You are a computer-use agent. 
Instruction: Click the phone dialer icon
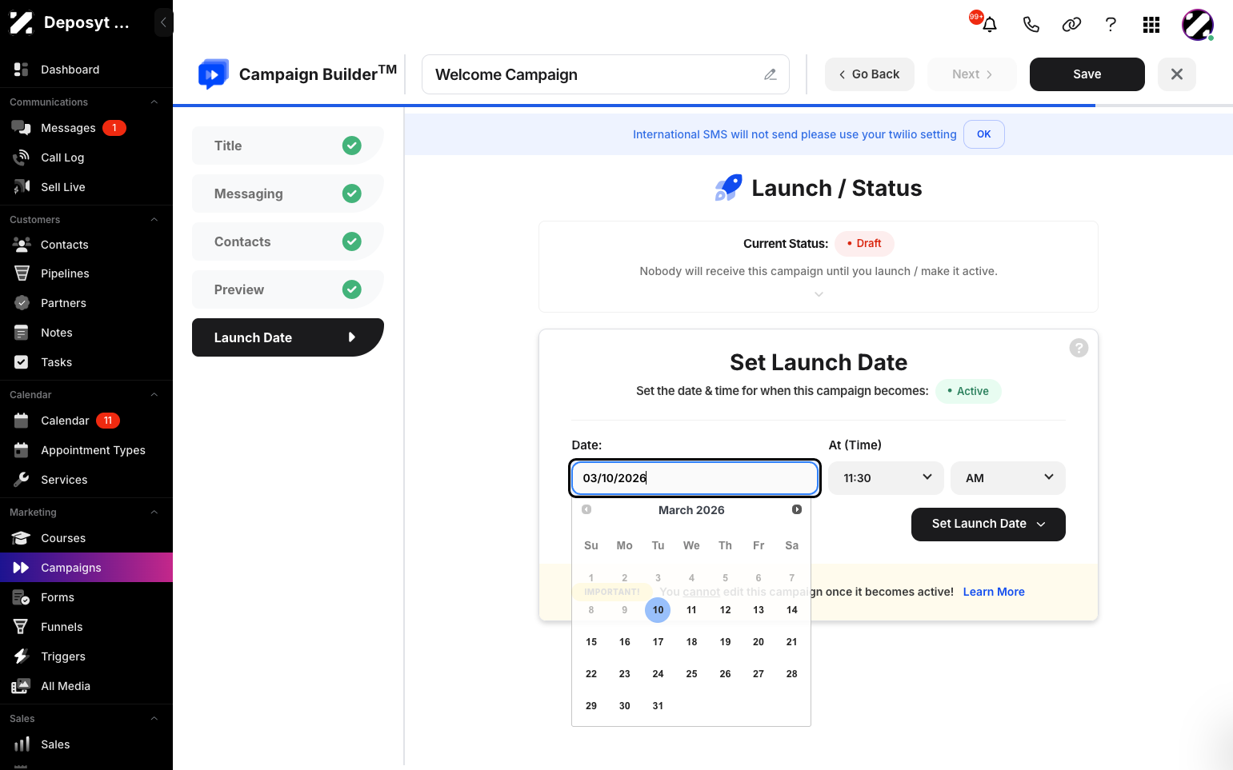pyautogui.click(x=1031, y=25)
